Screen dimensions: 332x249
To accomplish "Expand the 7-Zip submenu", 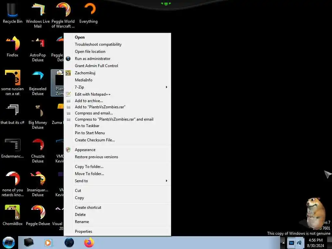I will tap(117, 87).
